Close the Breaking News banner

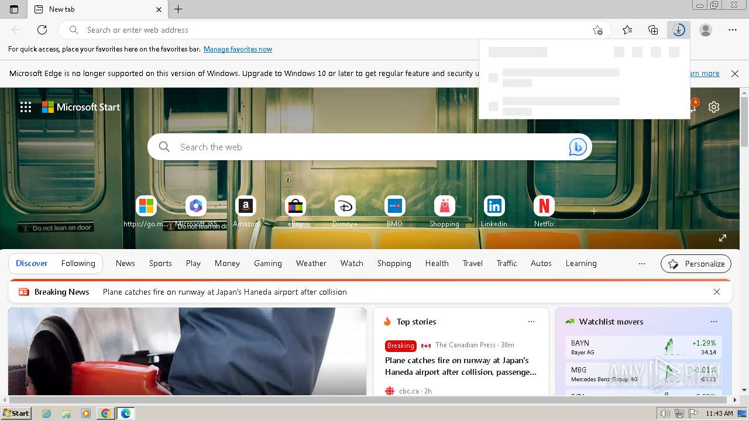(x=717, y=292)
